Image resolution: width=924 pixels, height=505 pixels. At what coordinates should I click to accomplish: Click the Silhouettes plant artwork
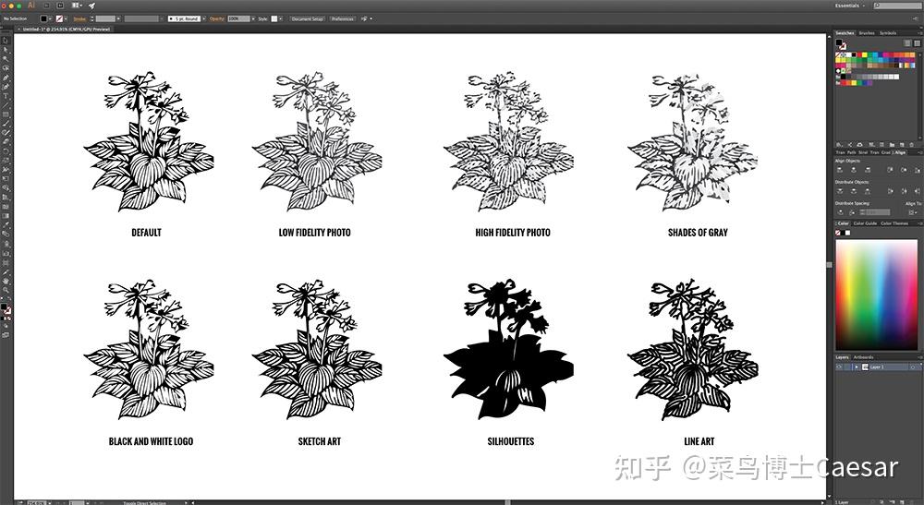(x=508, y=349)
